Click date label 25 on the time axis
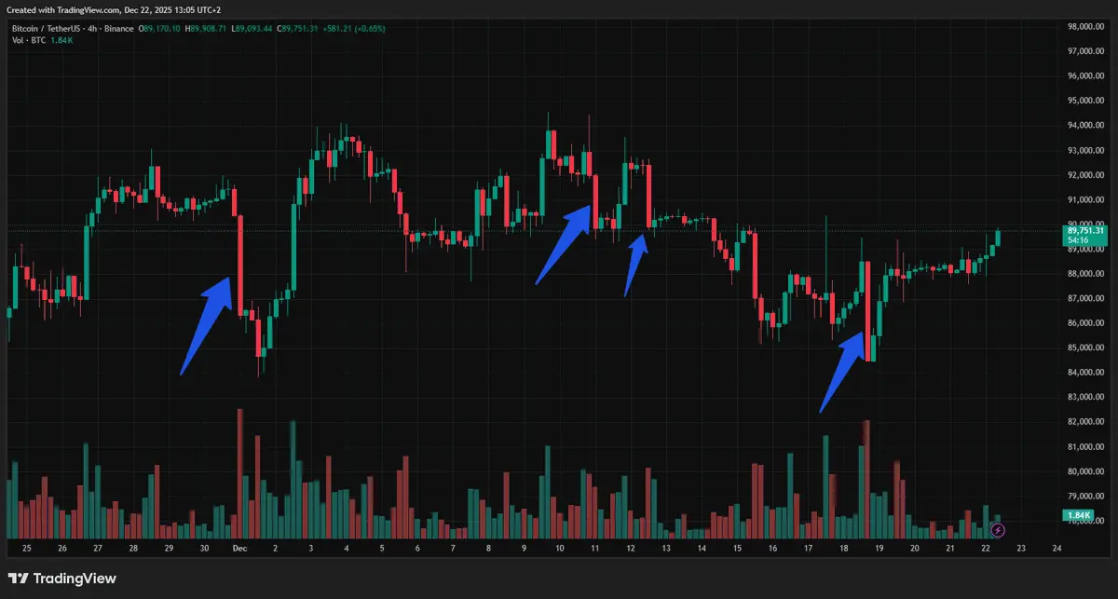1118x599 pixels. tap(26, 549)
